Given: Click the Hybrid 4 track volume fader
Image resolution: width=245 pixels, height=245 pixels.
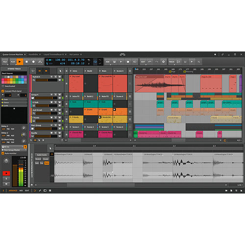Looking at the screenshot, I should [x=47, y=80].
